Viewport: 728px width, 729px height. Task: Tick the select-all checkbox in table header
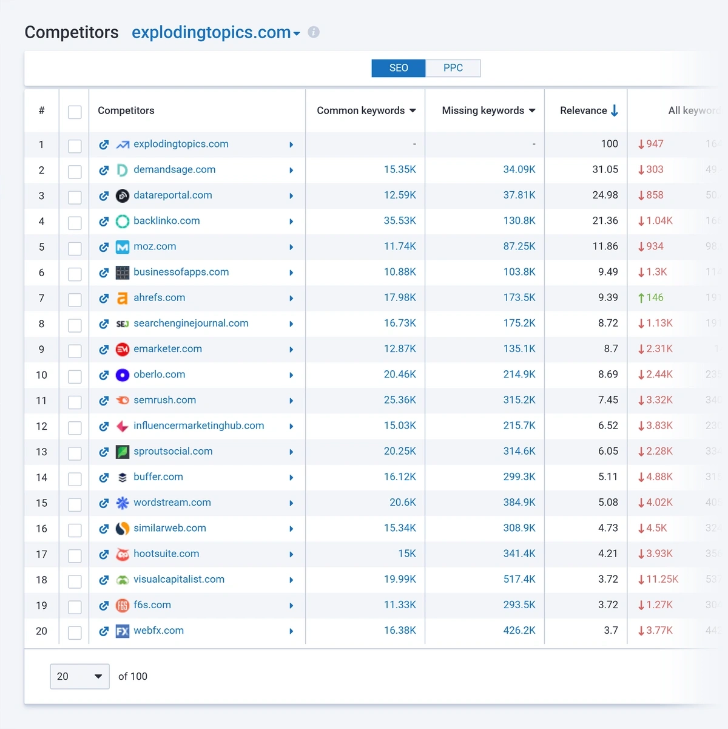coord(75,112)
